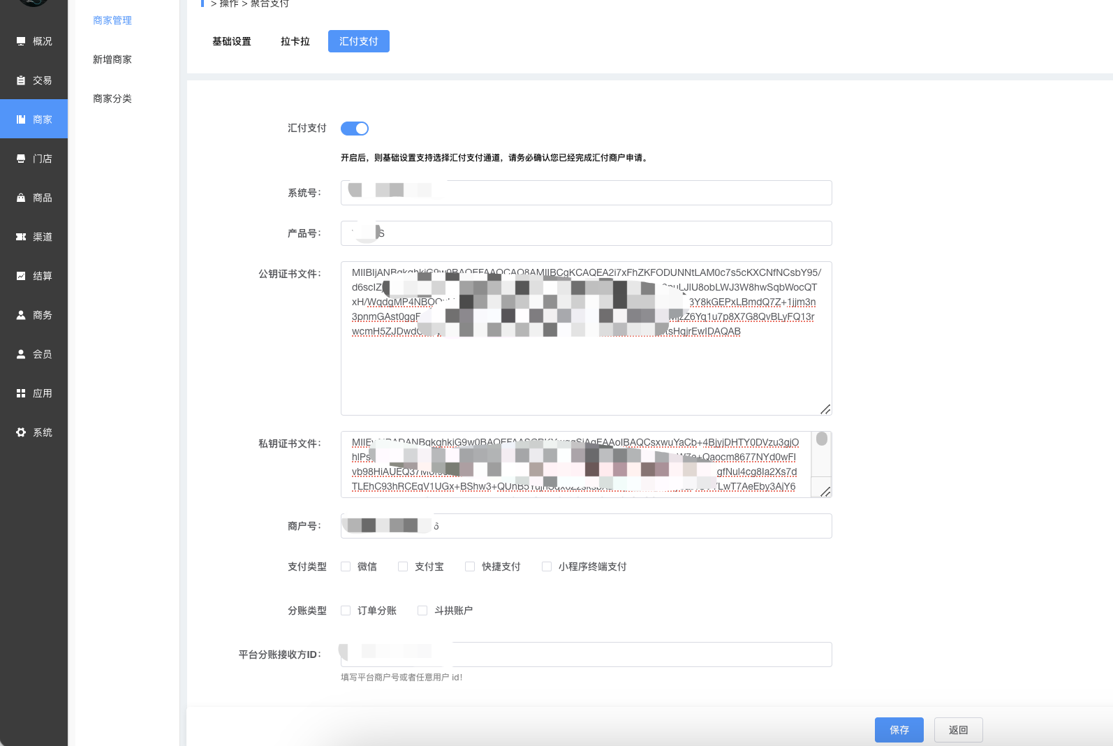This screenshot has width=1113, height=746.
Task: Open the 概况 overview sidebar icon
Action: coord(21,41)
